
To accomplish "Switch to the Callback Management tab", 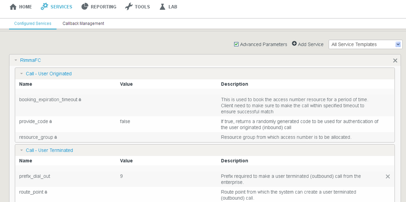I will pos(83,23).
